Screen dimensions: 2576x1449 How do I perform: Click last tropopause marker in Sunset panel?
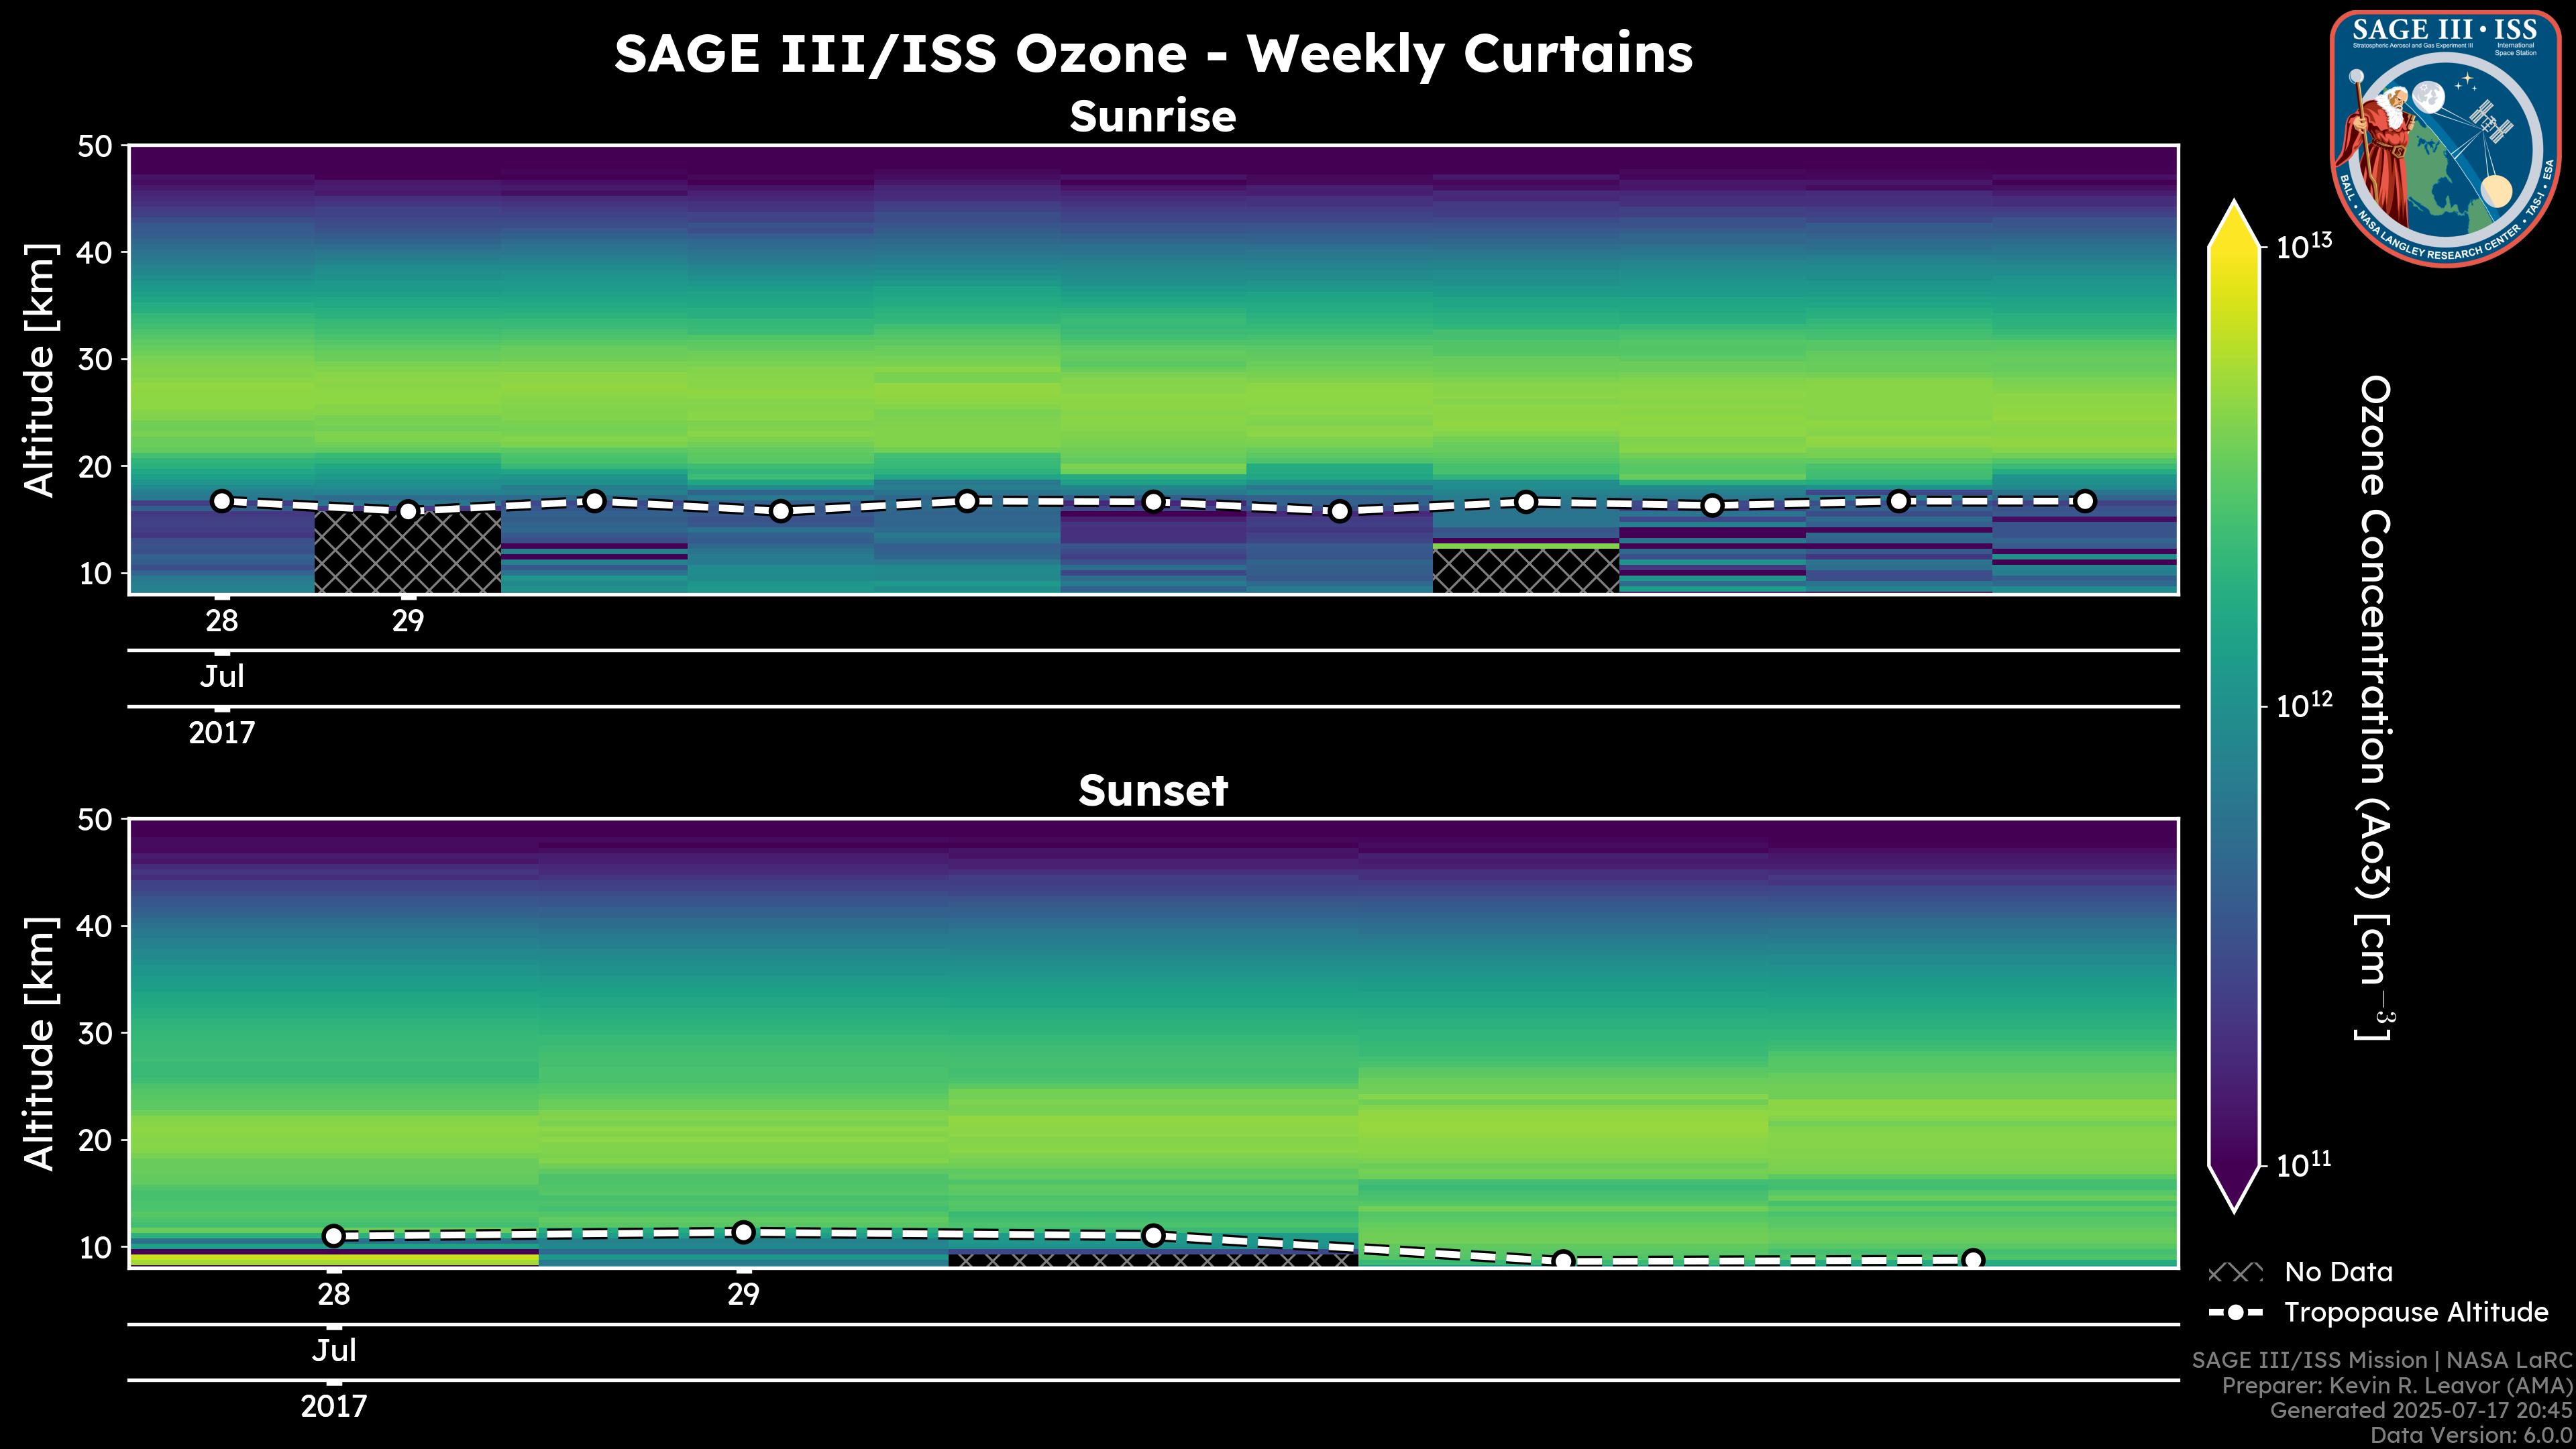point(1973,1260)
